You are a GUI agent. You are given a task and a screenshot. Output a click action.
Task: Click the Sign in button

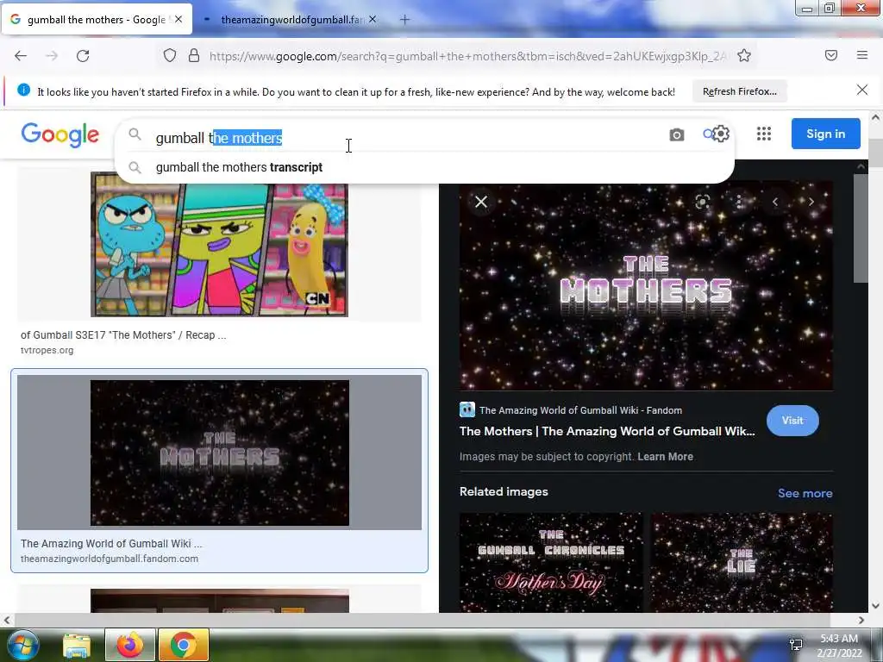(x=825, y=134)
